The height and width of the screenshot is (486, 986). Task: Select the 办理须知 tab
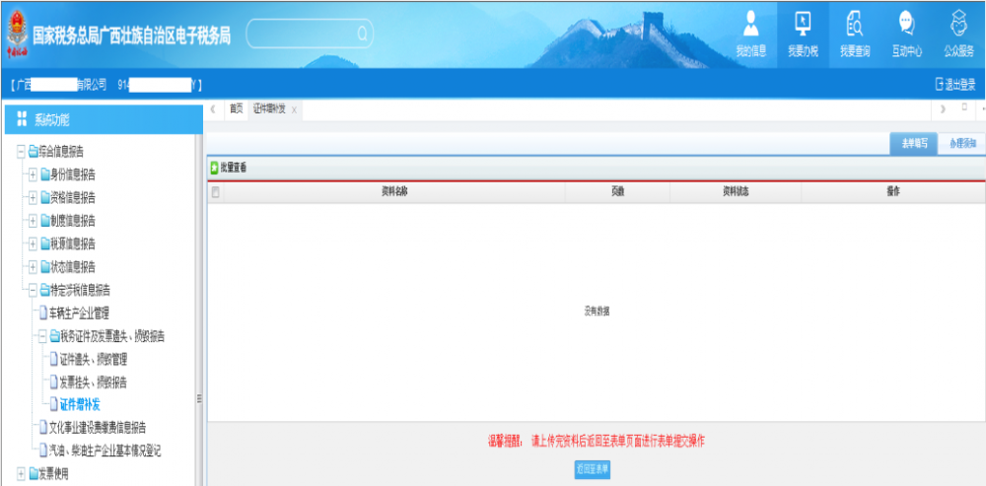coord(960,143)
